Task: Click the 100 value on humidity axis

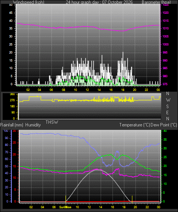Action: tap(6, 131)
